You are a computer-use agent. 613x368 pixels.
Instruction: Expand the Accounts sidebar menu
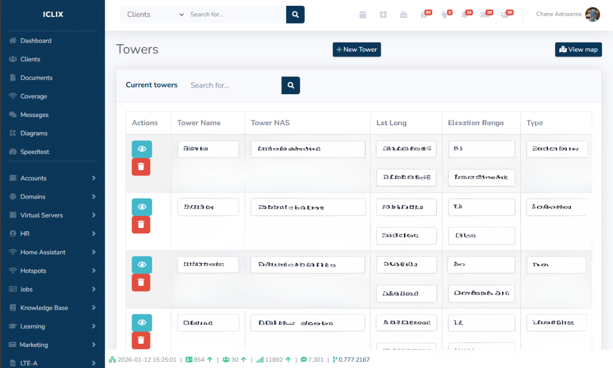pyautogui.click(x=53, y=178)
